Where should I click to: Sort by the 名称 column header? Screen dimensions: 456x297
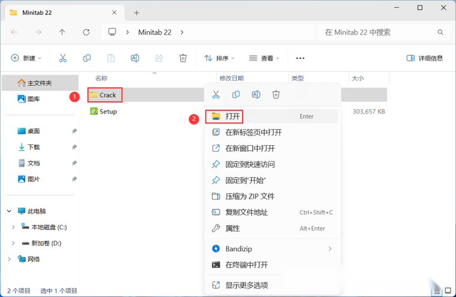pyautogui.click(x=101, y=78)
